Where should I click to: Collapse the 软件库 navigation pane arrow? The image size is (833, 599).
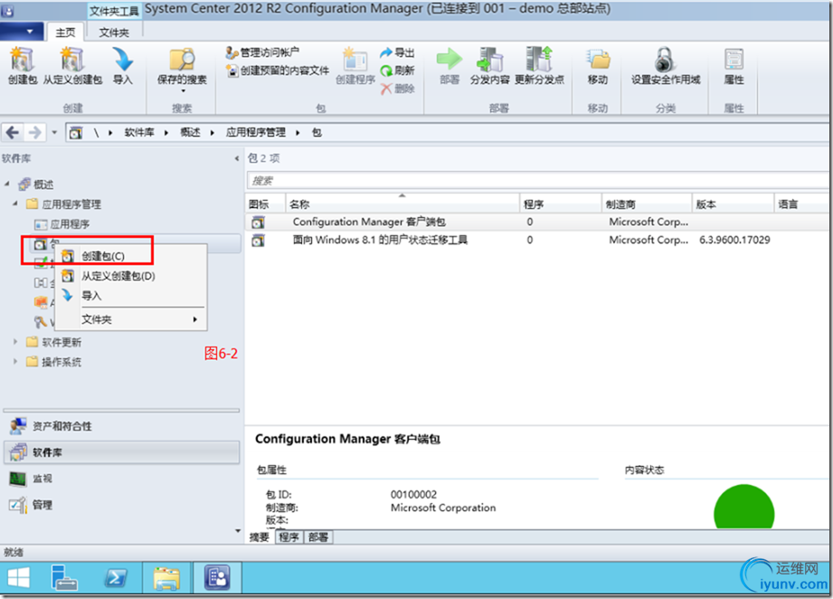(237, 158)
